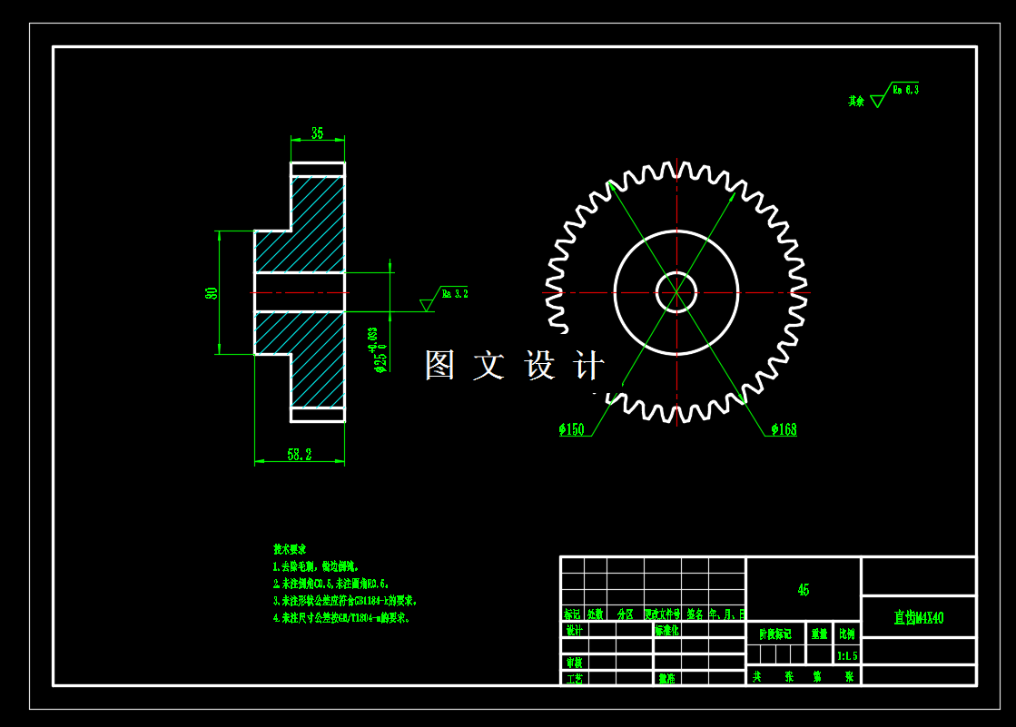Click the material text "45" in title block
This screenshot has width=1016, height=727.
tap(804, 590)
